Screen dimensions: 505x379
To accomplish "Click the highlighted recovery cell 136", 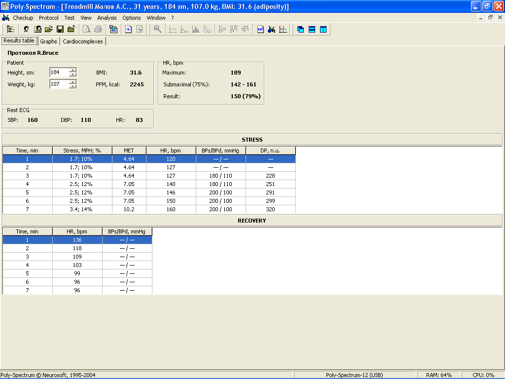I will 77,240.
